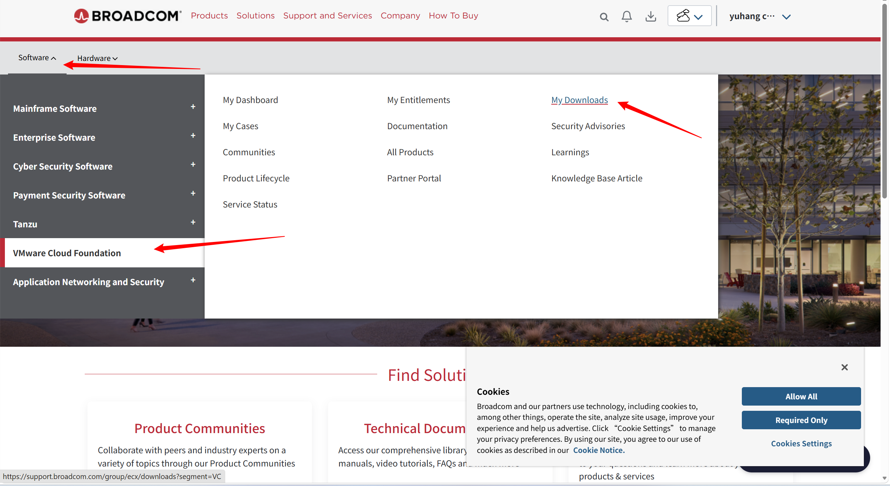This screenshot has width=890, height=486.
Task: Expand Cyber Security Software plus icon
Action: click(193, 165)
